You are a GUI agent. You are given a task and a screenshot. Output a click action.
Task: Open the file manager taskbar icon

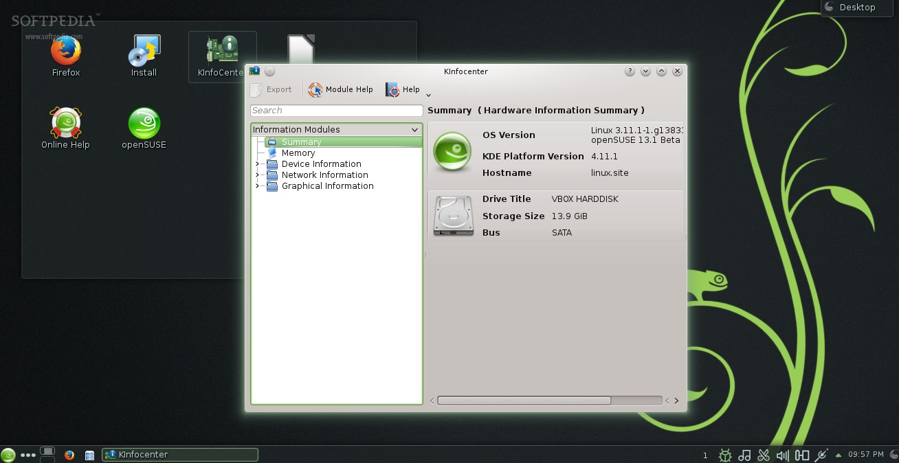89,455
